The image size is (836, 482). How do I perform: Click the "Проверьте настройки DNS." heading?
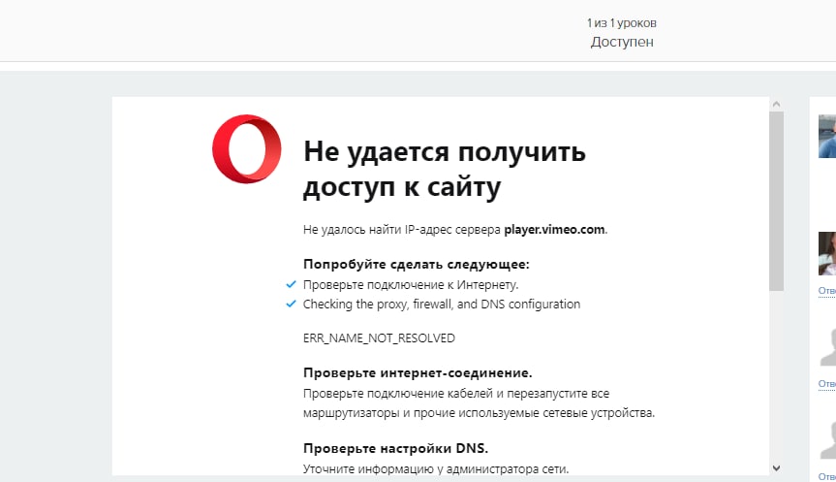pyautogui.click(x=395, y=448)
